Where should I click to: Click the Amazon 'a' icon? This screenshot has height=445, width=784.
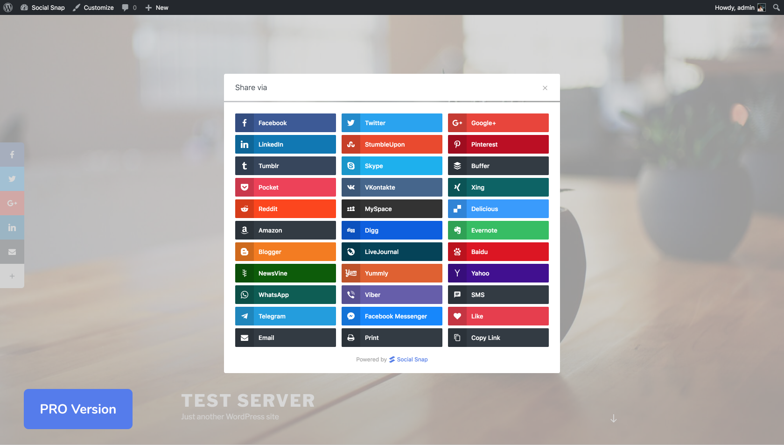(245, 230)
